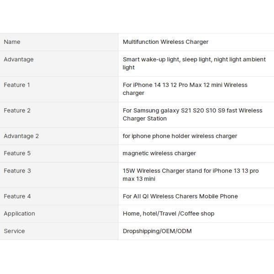This screenshot has height=274, width=274.
Task: Select the "15W Wireless Charger stand" text
Action: 190,175
